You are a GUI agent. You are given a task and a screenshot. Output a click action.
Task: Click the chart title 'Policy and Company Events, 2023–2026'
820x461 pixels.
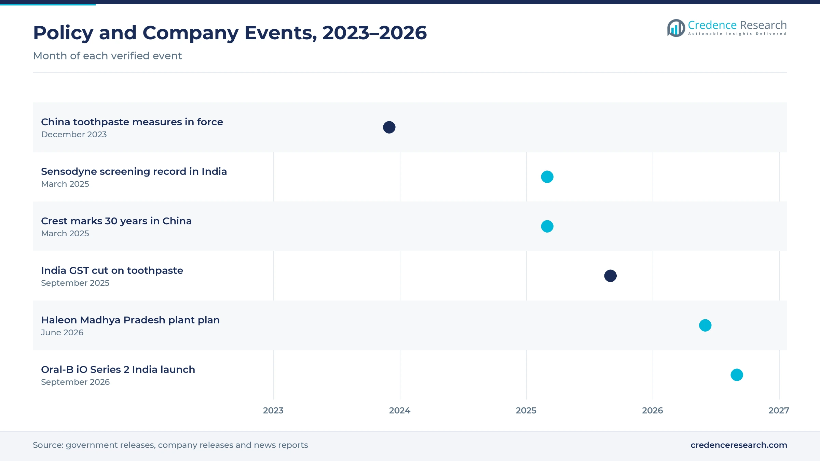coord(230,33)
